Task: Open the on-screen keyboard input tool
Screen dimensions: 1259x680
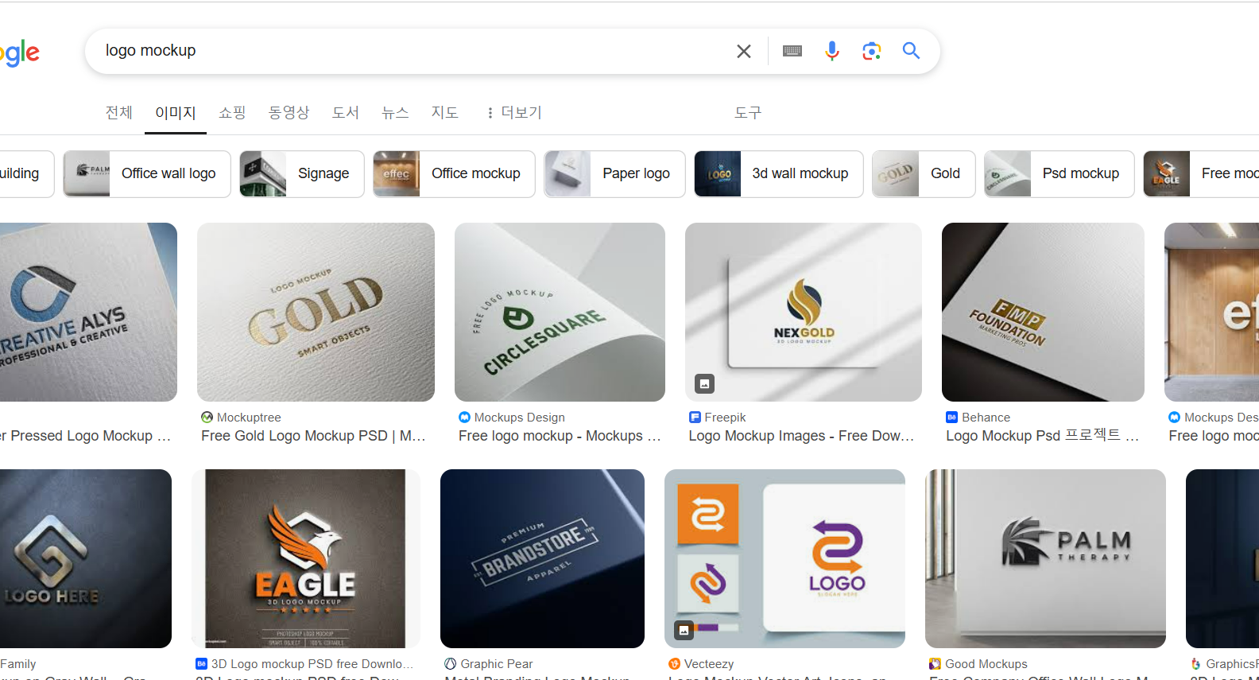Action: 792,51
